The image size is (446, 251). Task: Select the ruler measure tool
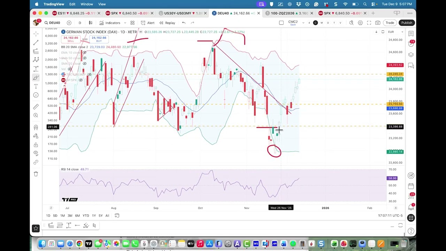[x=36, y=107]
